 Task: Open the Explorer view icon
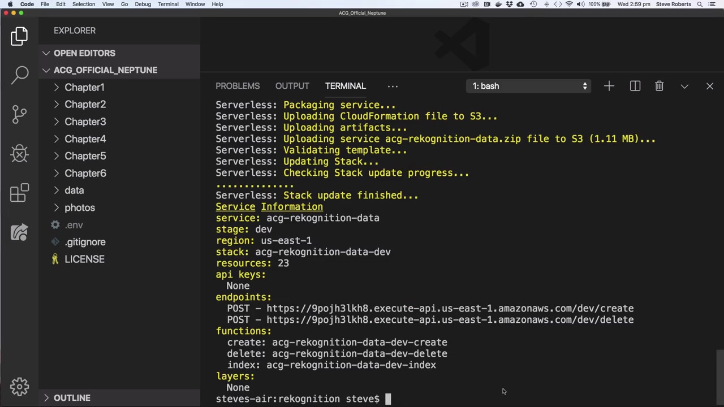[x=19, y=36]
